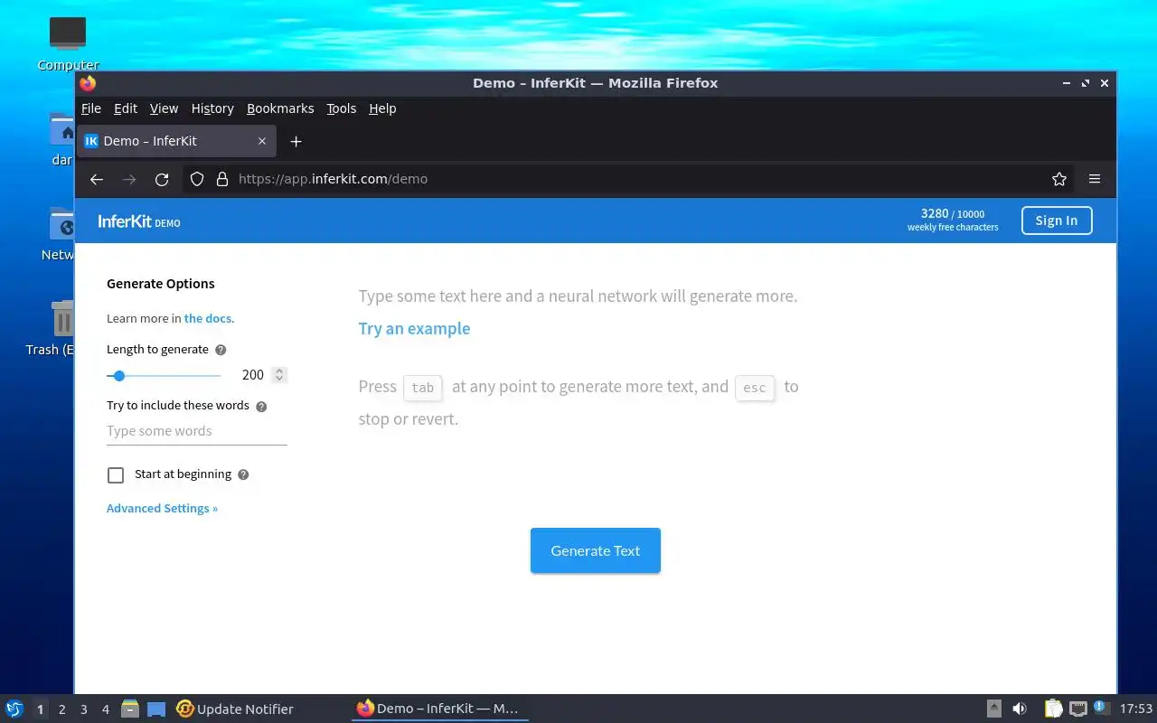Open the Tools menu
The height and width of the screenshot is (723, 1157).
(x=342, y=108)
